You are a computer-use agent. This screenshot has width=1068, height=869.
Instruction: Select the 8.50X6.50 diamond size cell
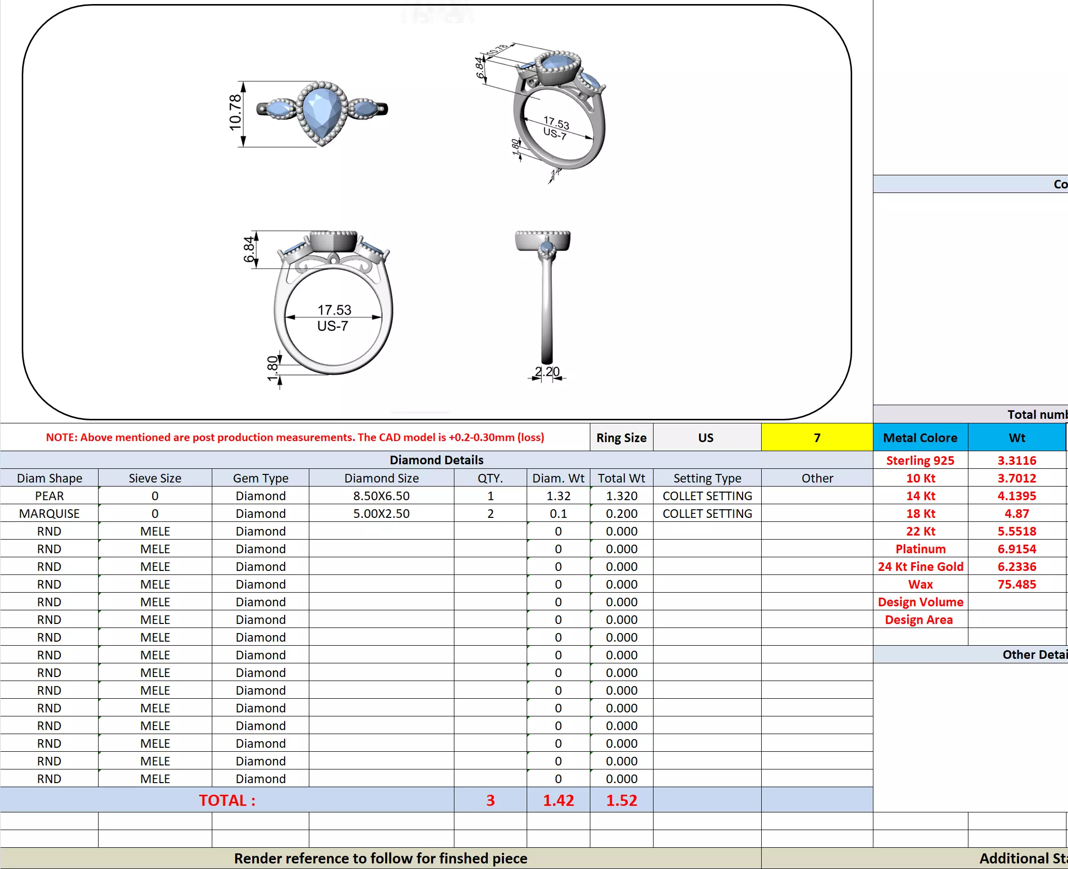coord(381,496)
